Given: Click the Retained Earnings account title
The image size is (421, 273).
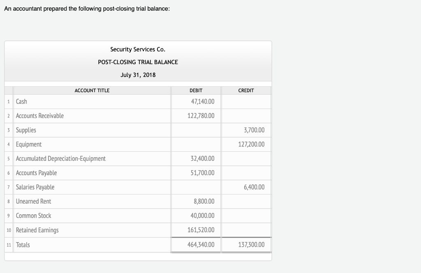Looking at the screenshot, I should point(37,230).
